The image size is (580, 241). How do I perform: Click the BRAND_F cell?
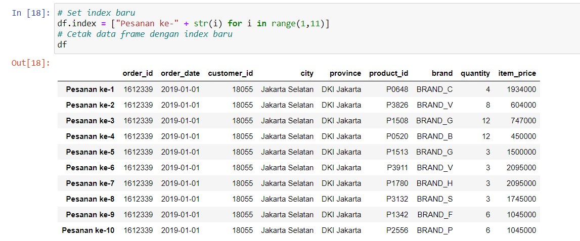435,215
